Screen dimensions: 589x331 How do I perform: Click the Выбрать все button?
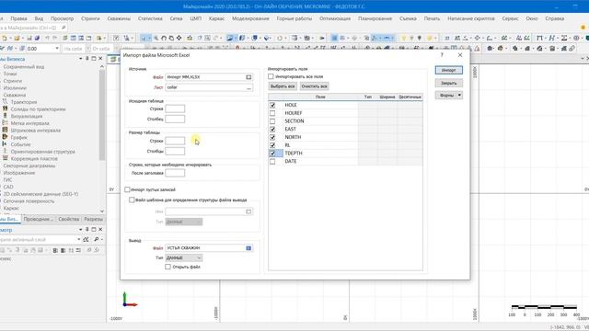point(283,86)
